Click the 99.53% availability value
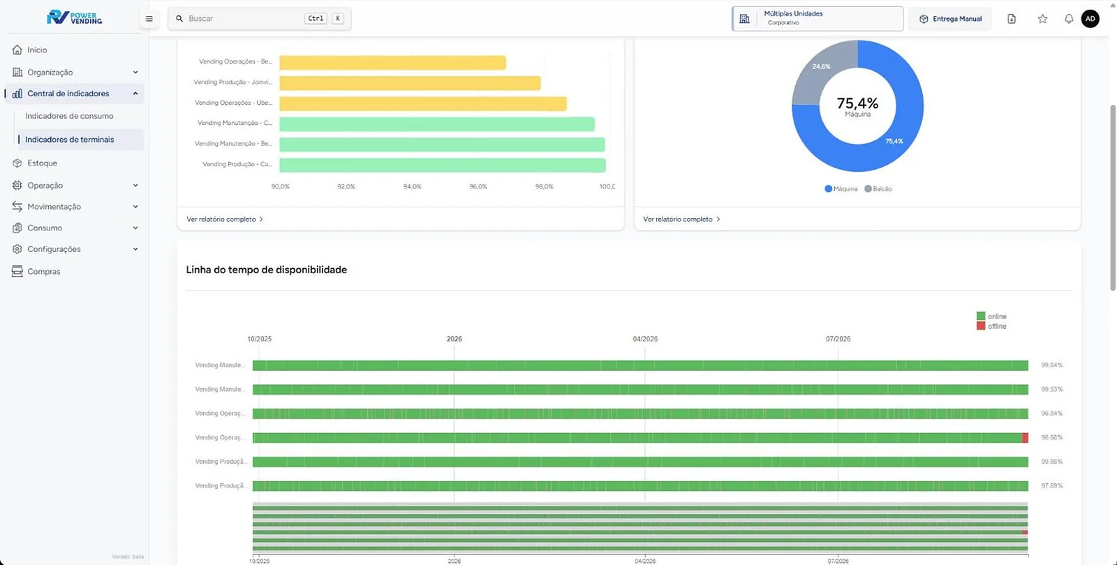This screenshot has width=1117, height=565. click(x=1051, y=389)
